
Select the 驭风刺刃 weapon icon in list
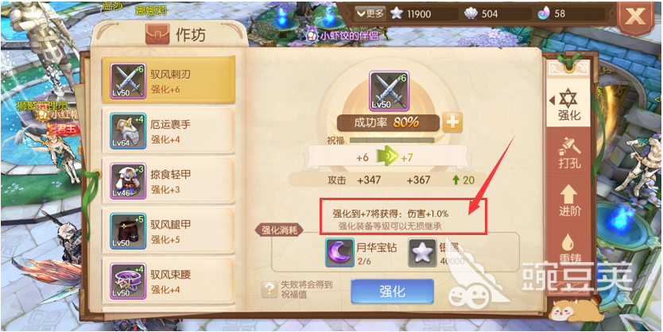(x=128, y=81)
